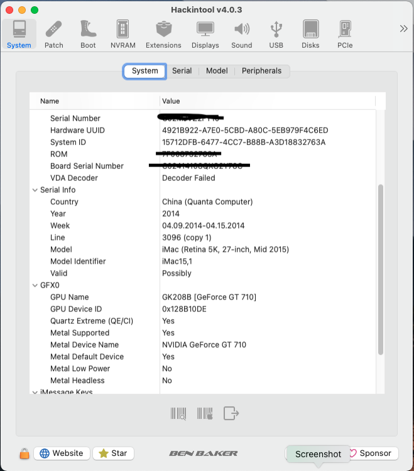Open the NVRAM toolbar section
The width and height of the screenshot is (414, 471).
coord(123,35)
